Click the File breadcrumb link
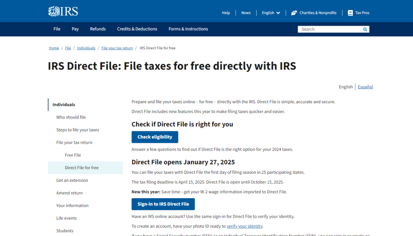Image resolution: width=413 pixels, height=236 pixels. pos(68,48)
